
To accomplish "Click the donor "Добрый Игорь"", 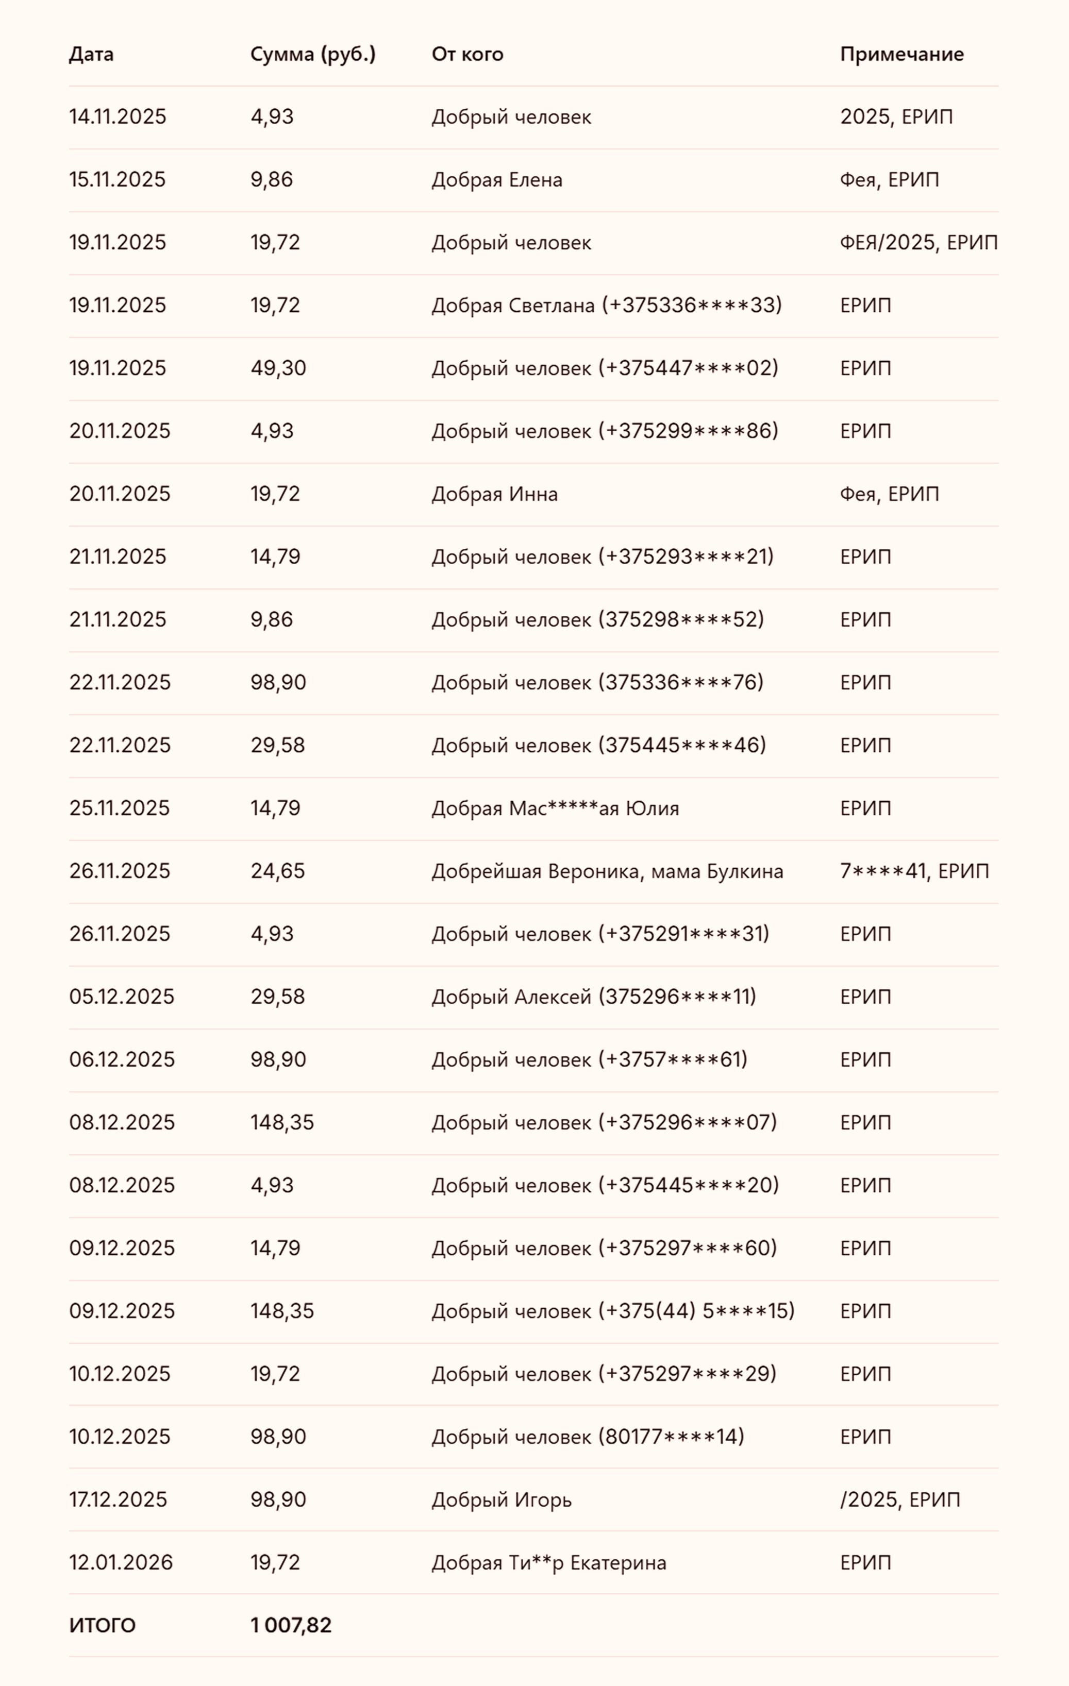I will 502,1499.
